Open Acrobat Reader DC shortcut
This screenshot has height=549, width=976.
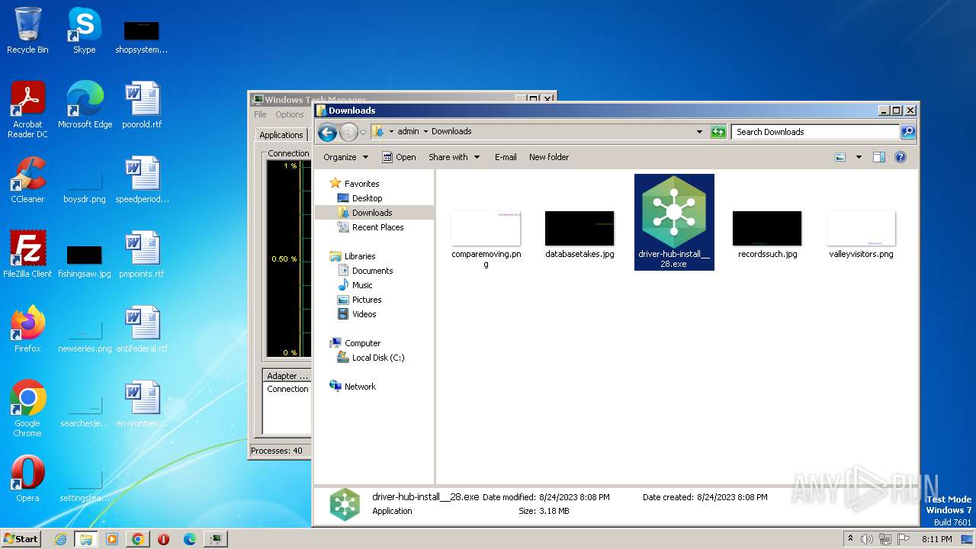coord(27,110)
